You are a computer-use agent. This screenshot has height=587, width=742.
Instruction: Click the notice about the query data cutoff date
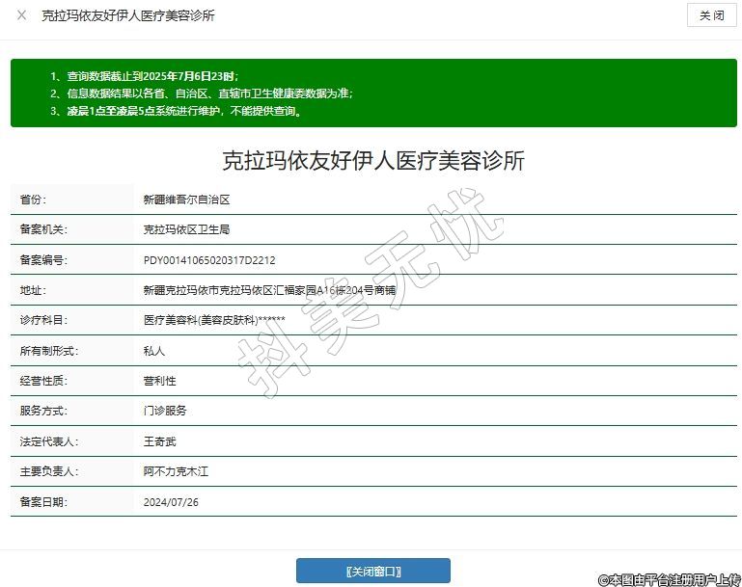coord(144,75)
